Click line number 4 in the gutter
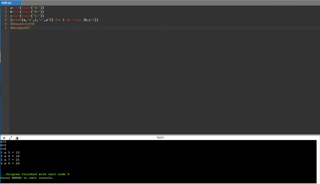The height and width of the screenshot is (184, 320). pos(6,20)
